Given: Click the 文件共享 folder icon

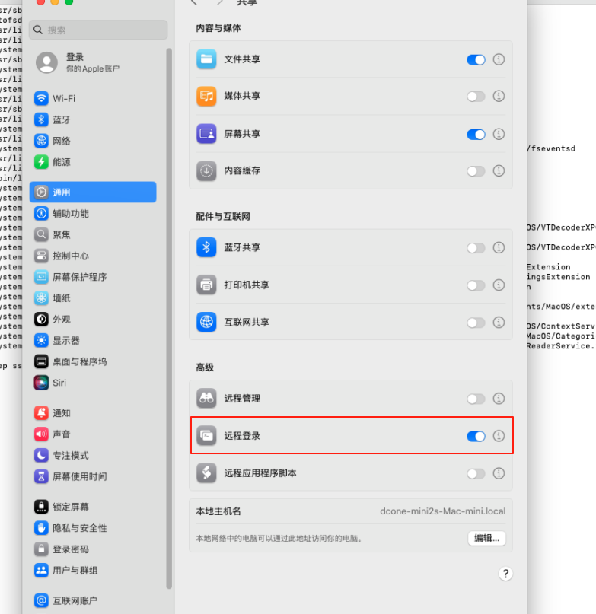Looking at the screenshot, I should point(206,59).
